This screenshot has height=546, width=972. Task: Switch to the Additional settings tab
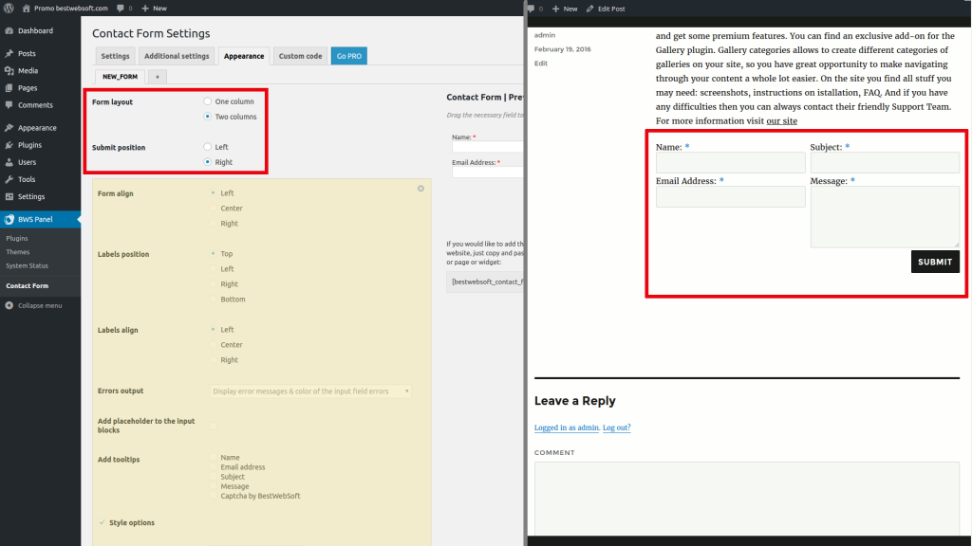[x=177, y=56]
